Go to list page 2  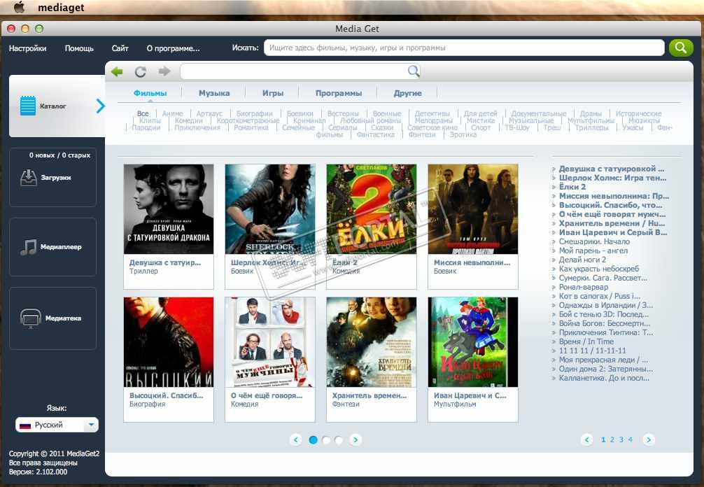coord(612,440)
